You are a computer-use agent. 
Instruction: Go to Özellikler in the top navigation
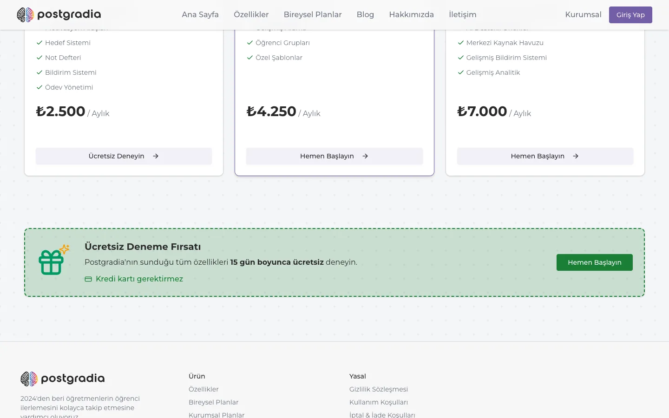[x=251, y=14]
